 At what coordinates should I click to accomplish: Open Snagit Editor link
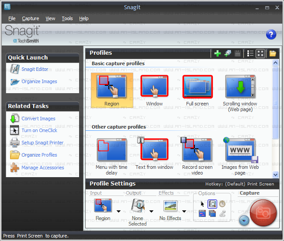point(35,69)
